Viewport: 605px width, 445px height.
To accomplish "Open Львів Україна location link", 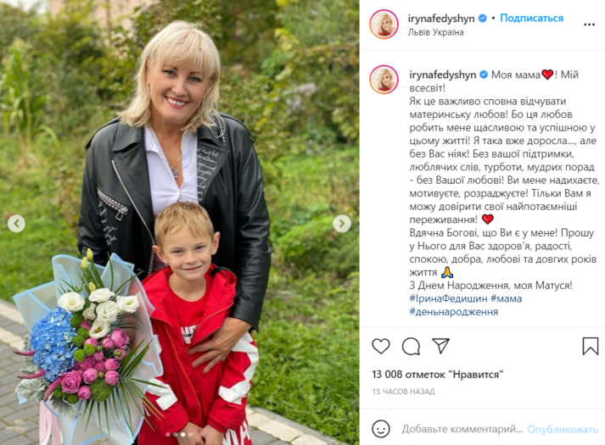I will pos(435,32).
